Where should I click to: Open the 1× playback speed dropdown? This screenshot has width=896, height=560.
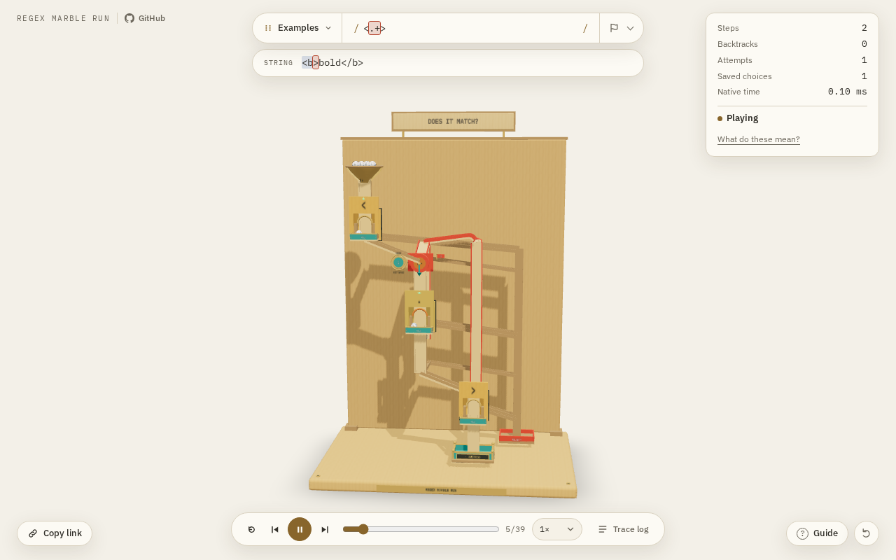point(557,529)
